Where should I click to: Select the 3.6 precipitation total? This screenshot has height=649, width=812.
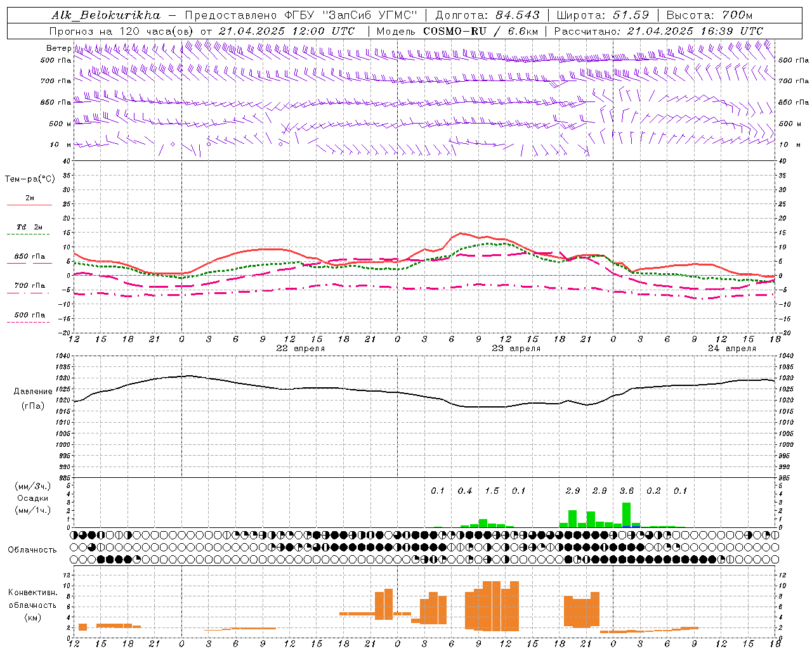point(627,491)
